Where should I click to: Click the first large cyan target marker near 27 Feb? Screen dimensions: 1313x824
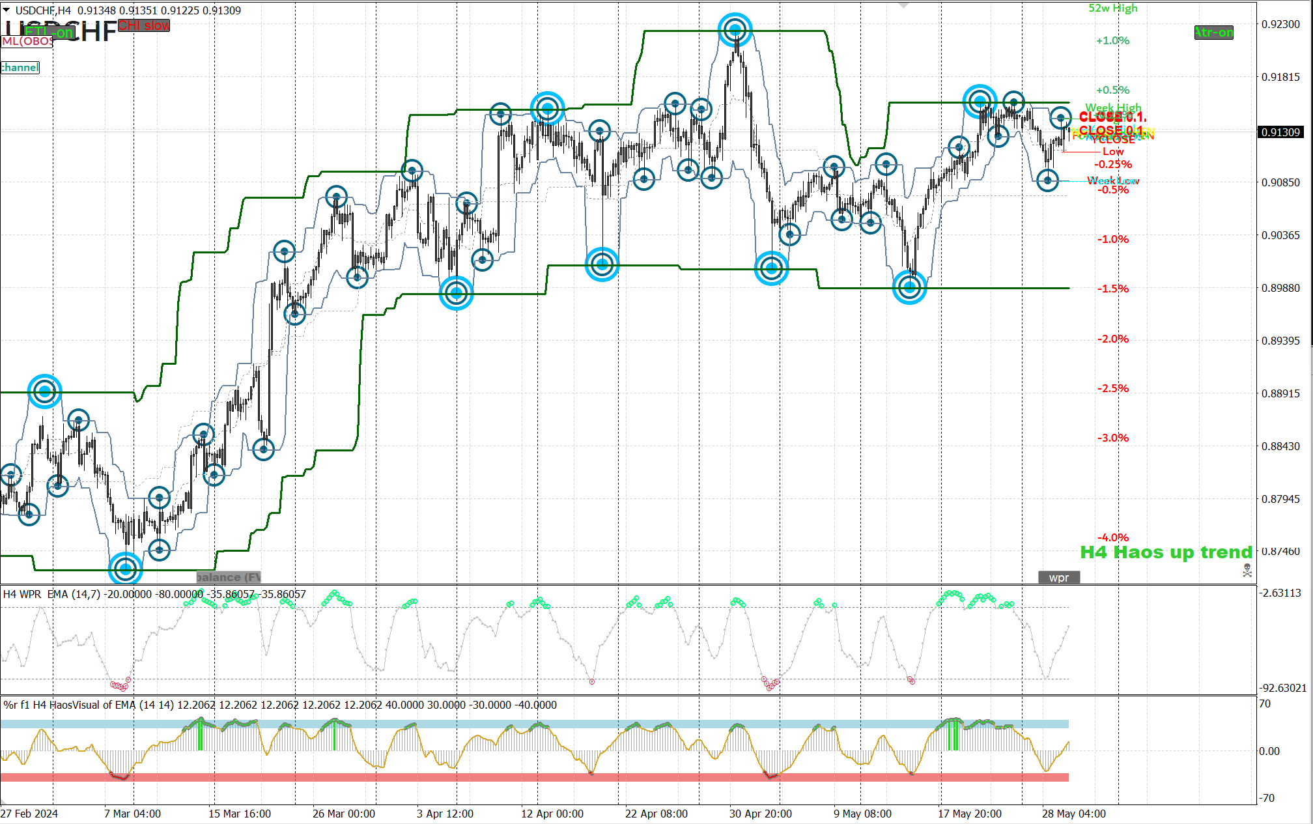[44, 391]
